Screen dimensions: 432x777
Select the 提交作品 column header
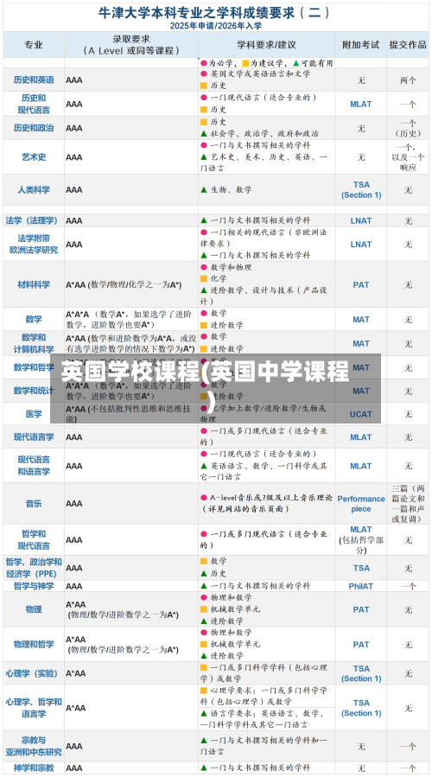coord(408,45)
